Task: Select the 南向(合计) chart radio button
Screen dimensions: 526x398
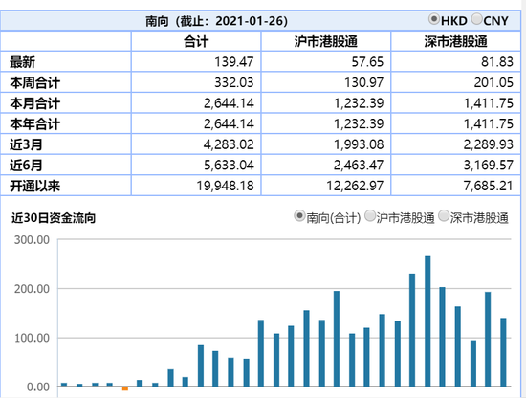Action: pos(299,216)
